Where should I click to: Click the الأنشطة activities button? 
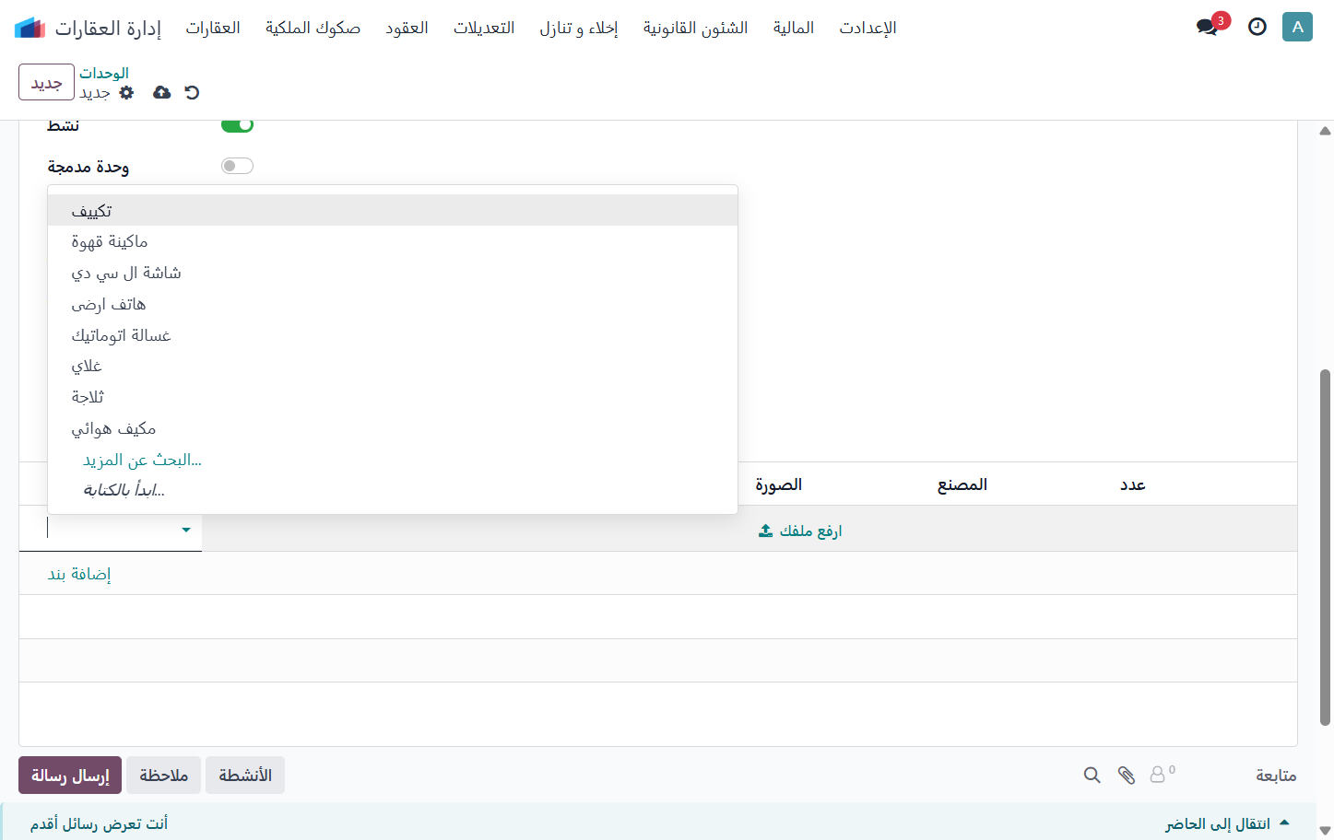[x=245, y=776]
